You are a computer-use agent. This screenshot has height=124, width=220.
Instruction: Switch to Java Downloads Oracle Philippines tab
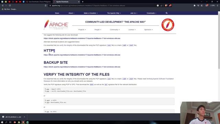(x=38, y=2)
